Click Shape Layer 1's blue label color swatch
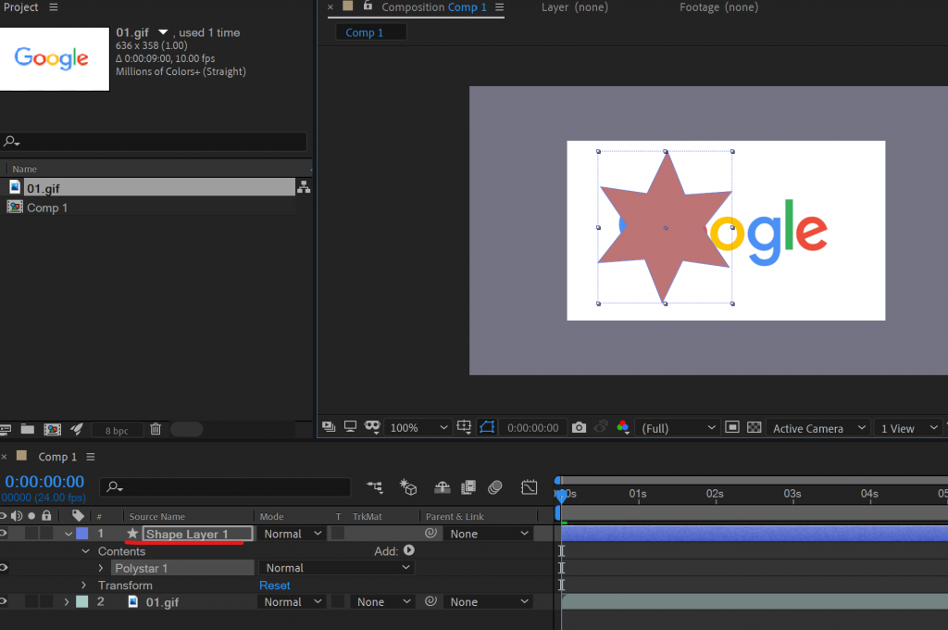The height and width of the screenshot is (630, 948). point(81,534)
